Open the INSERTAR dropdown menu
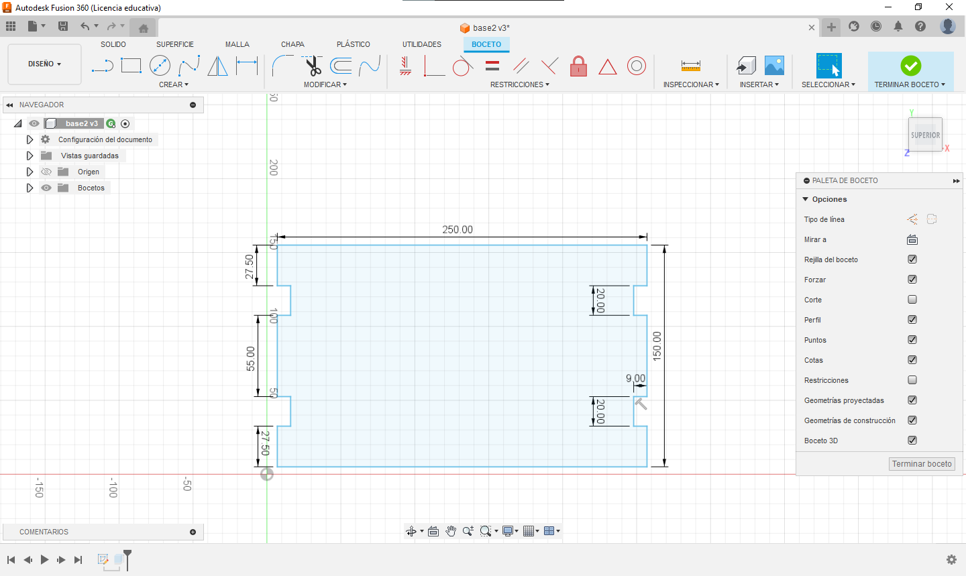966x576 pixels. coord(759,84)
